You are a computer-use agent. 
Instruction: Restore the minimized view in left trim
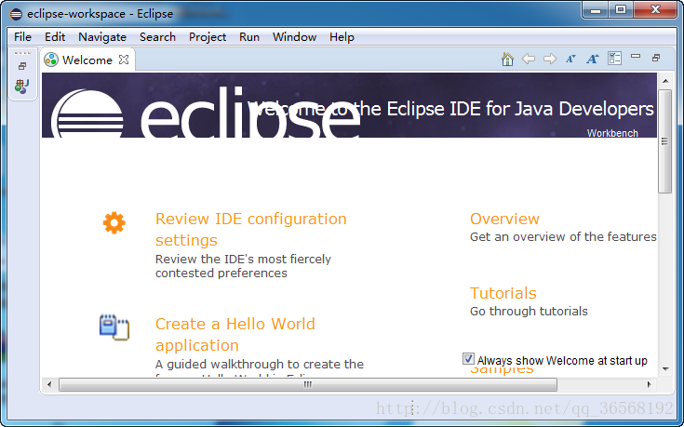(x=22, y=66)
